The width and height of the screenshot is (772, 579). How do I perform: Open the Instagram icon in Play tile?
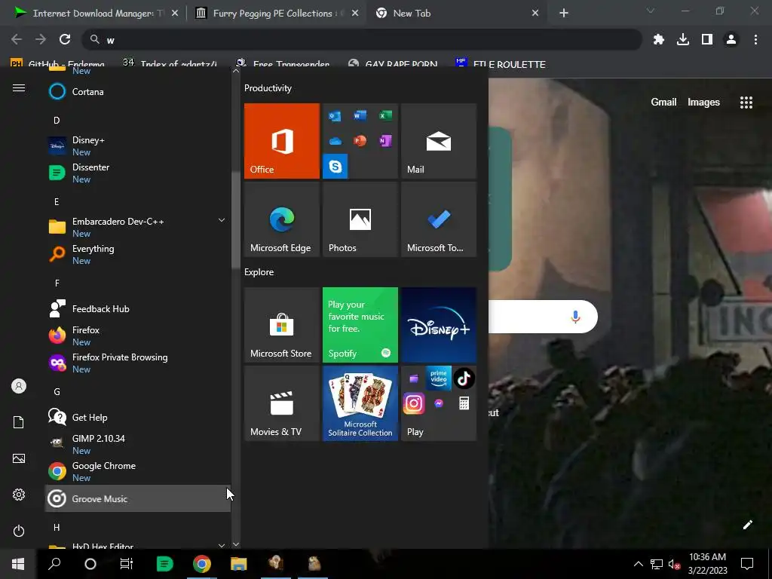pos(414,404)
